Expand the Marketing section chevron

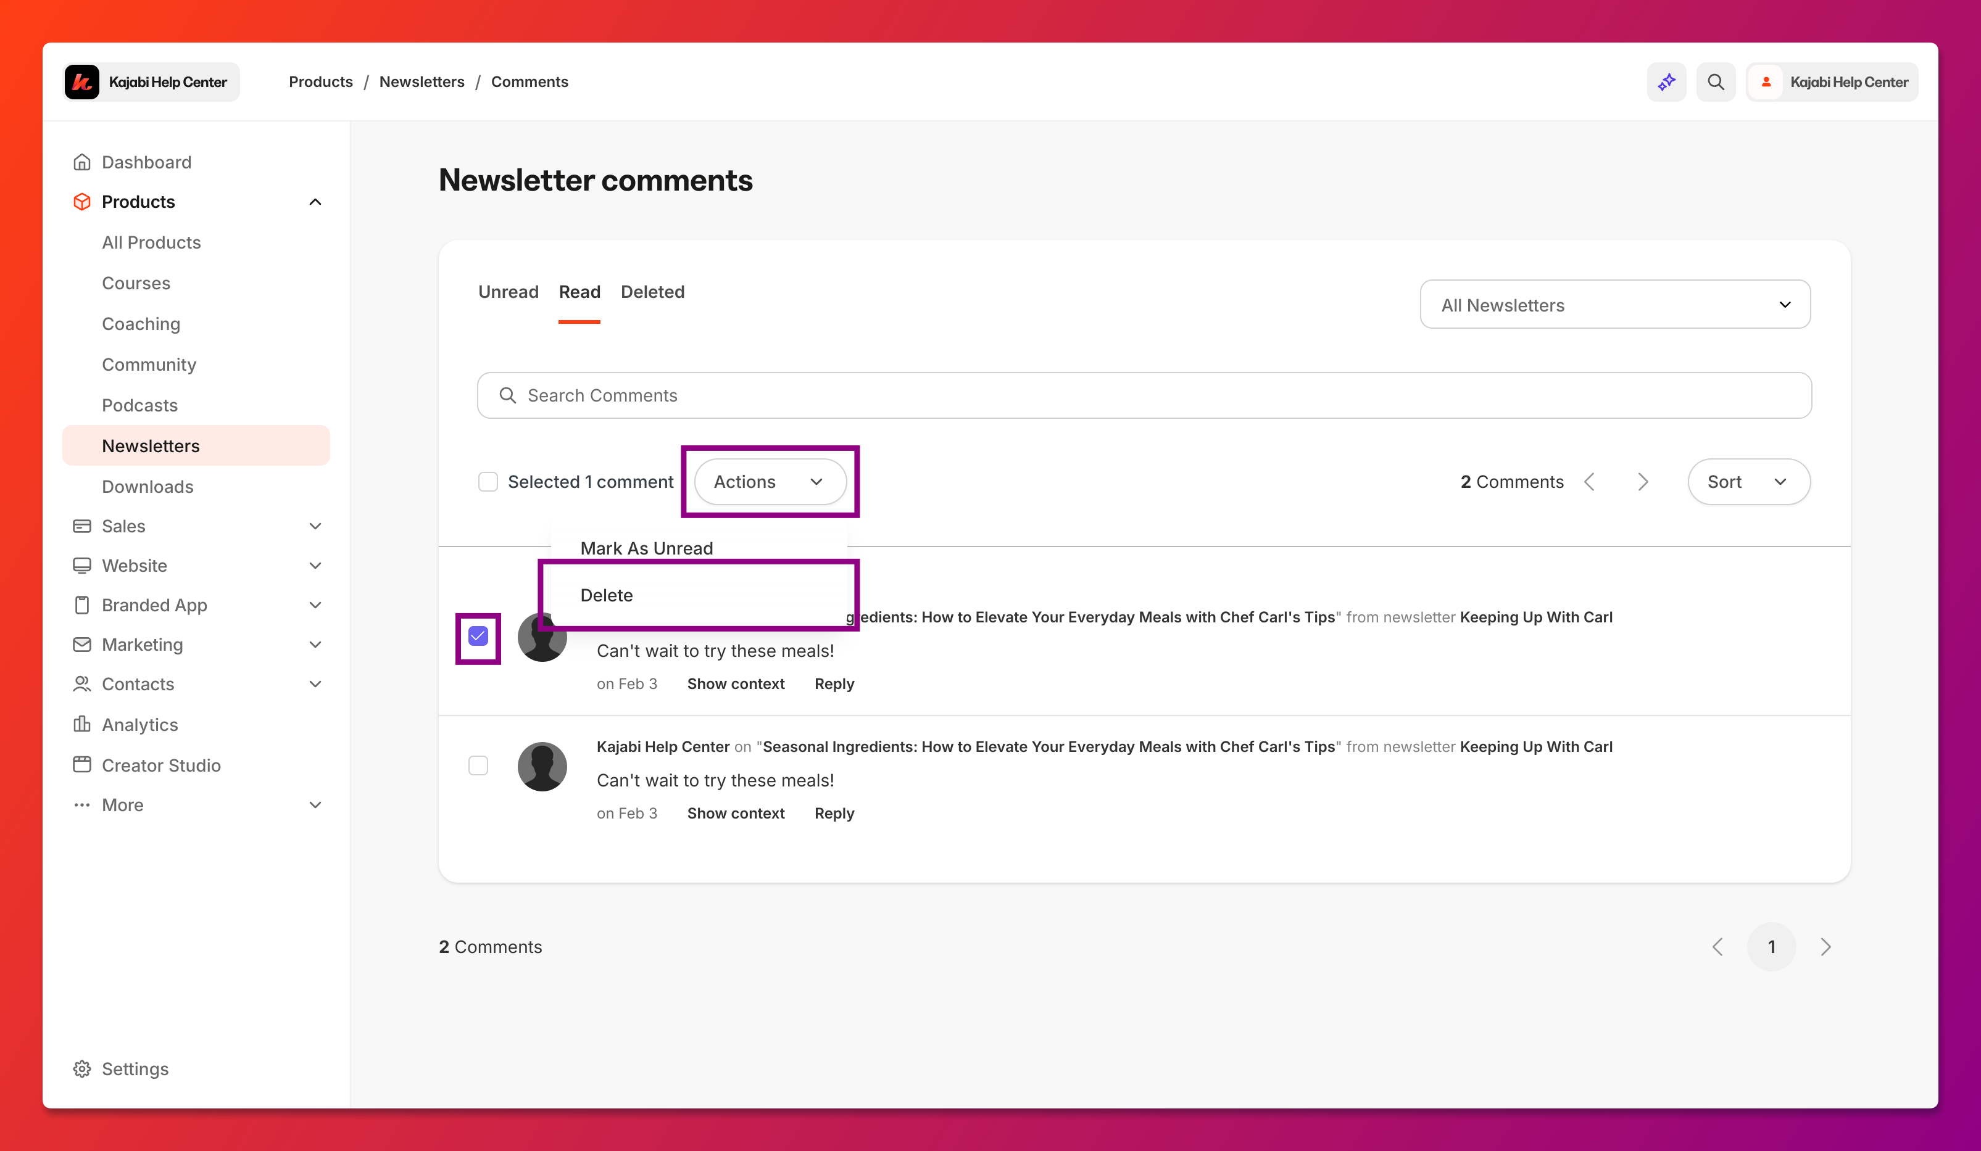pyautogui.click(x=315, y=645)
